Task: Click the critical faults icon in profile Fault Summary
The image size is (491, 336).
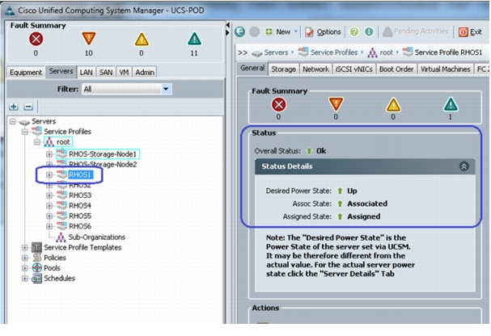Action: (x=279, y=105)
